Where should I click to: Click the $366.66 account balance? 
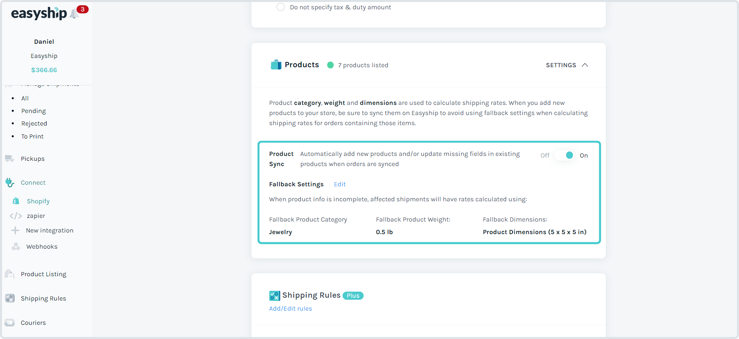pyautogui.click(x=44, y=70)
